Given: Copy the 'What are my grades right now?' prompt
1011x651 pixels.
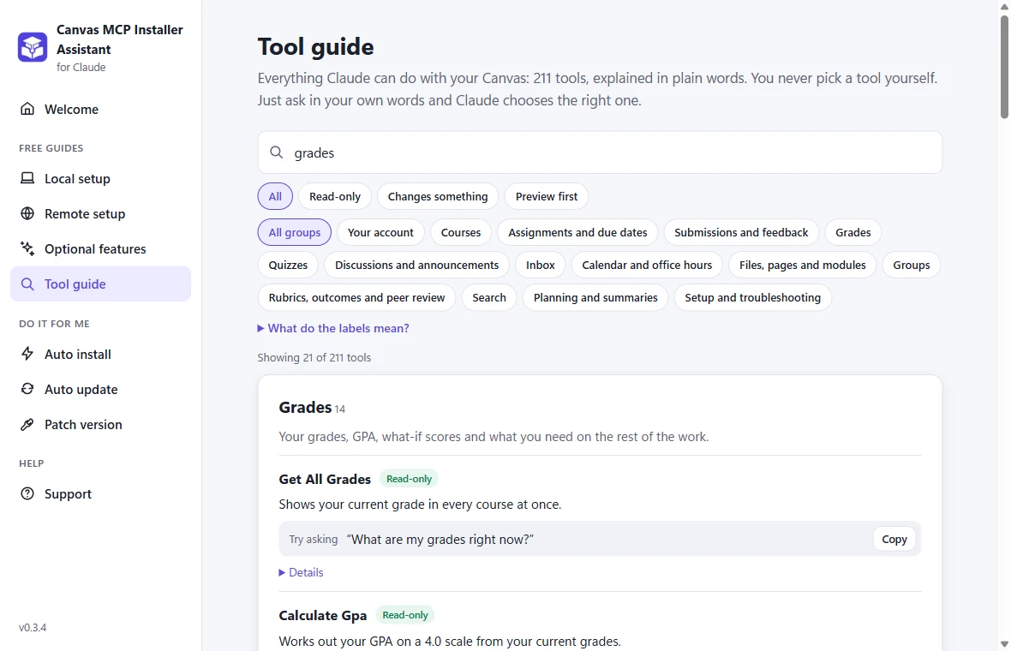Looking at the screenshot, I should tap(894, 540).
